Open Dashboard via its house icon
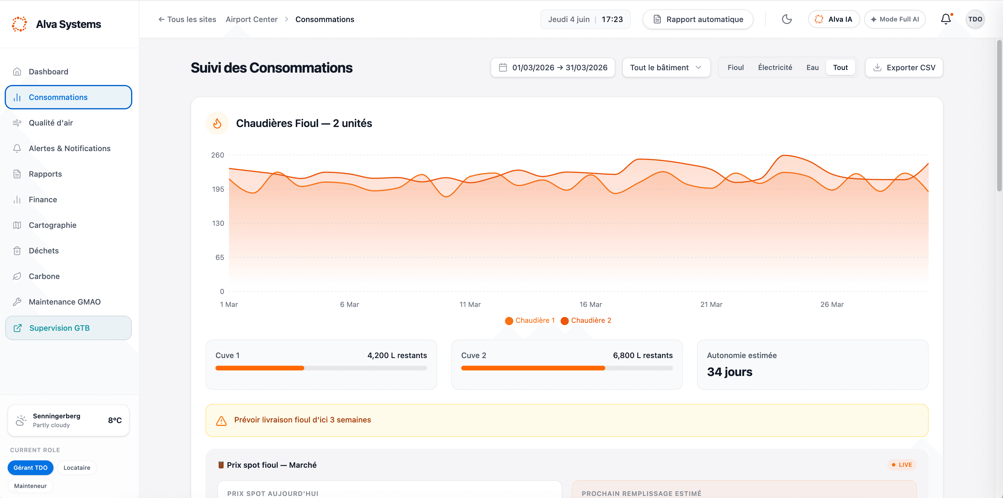 [17, 72]
